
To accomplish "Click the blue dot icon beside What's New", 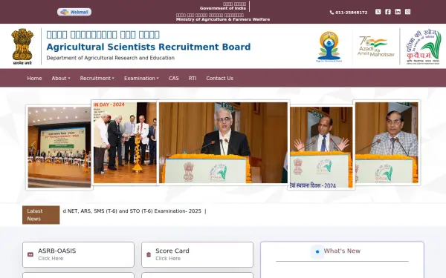I will [x=317, y=251].
